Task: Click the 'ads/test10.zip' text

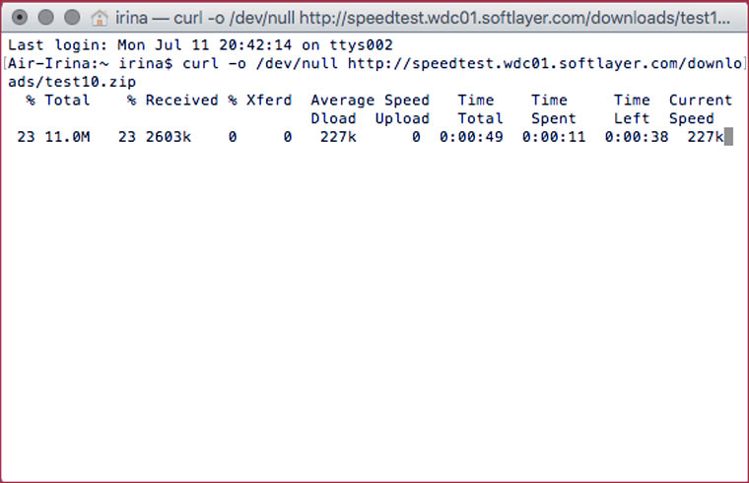Action: 72,82
